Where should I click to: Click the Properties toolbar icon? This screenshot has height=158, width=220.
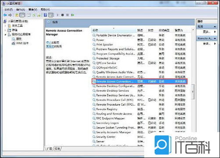28,15
